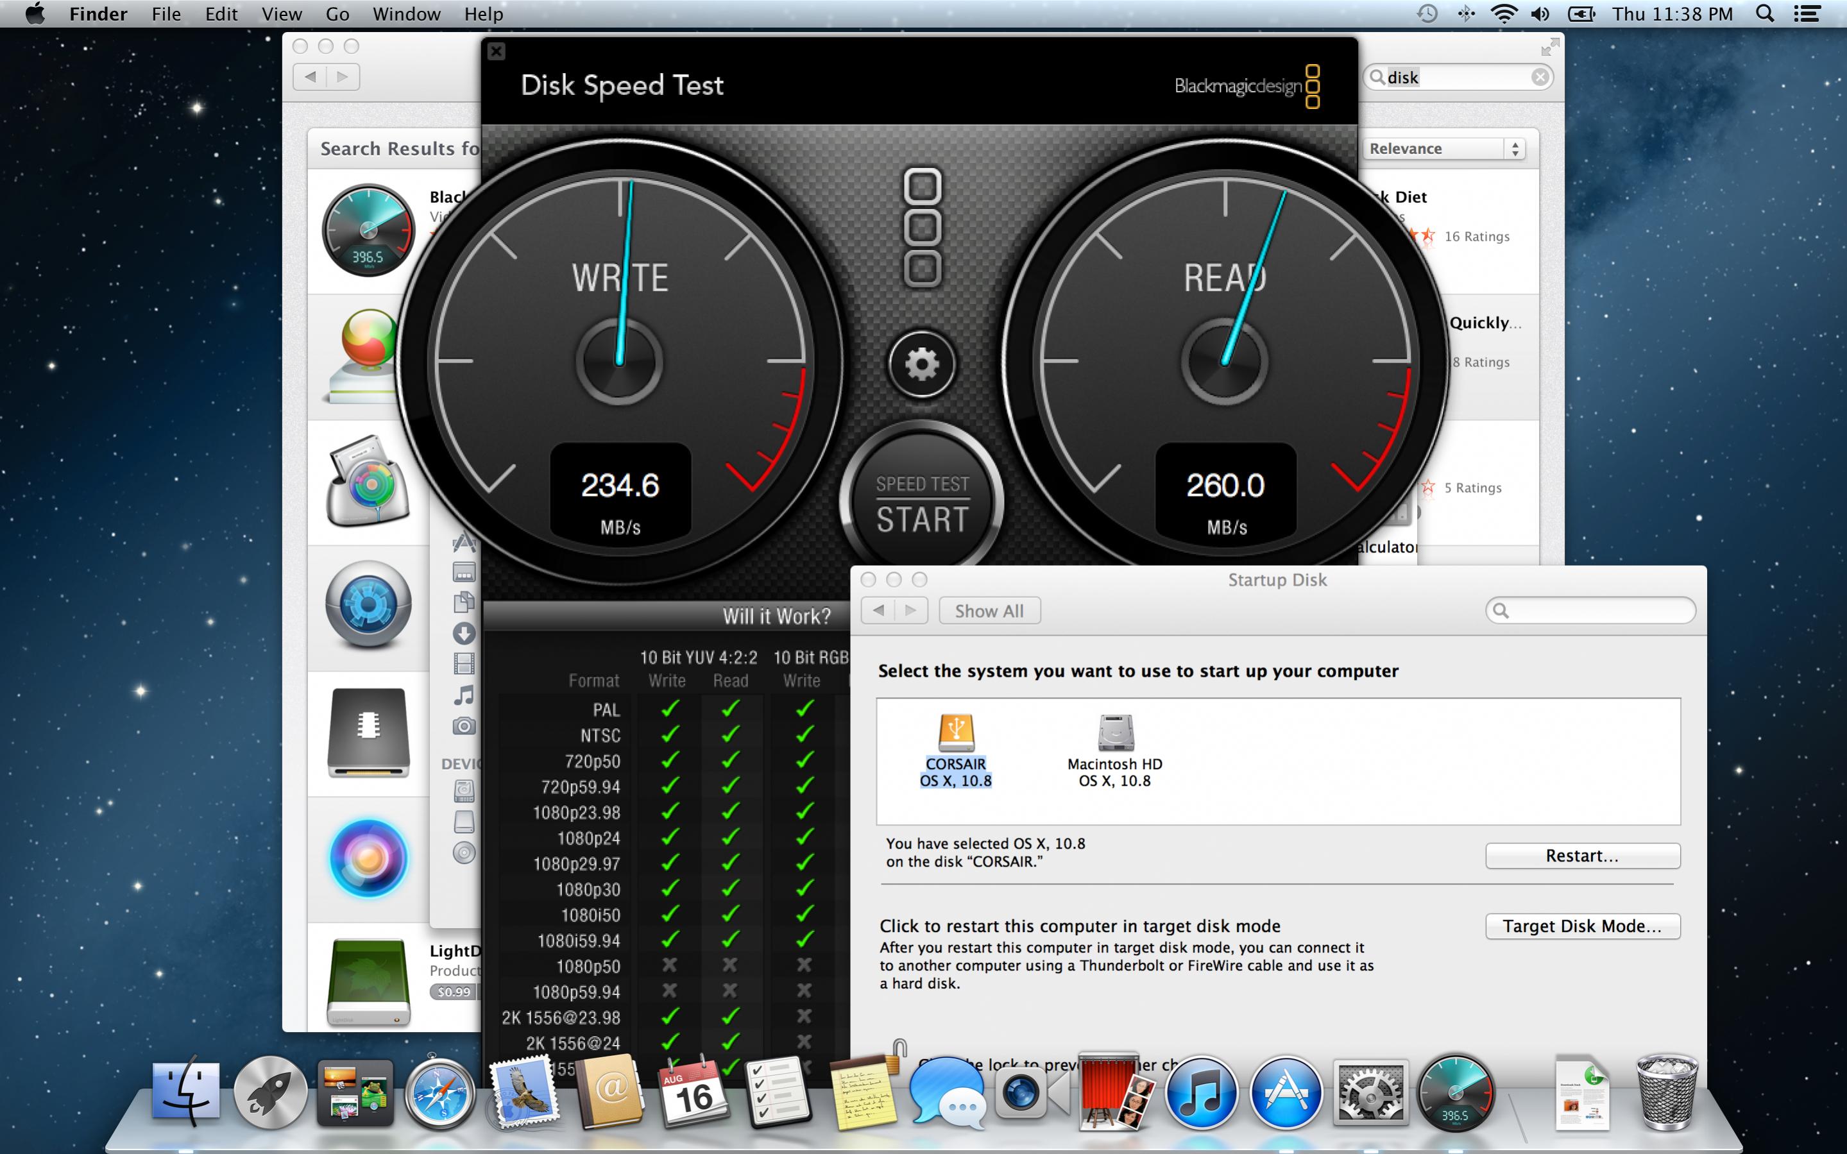Open the File menu
Image resolution: width=1847 pixels, height=1154 pixels.
(x=166, y=13)
